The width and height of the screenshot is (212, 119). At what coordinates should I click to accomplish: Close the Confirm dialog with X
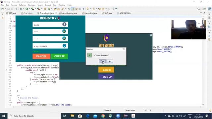click(124, 49)
